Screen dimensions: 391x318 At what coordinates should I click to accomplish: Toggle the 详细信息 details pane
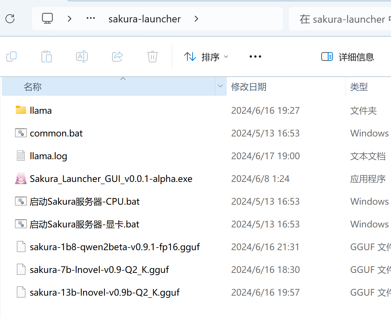347,57
